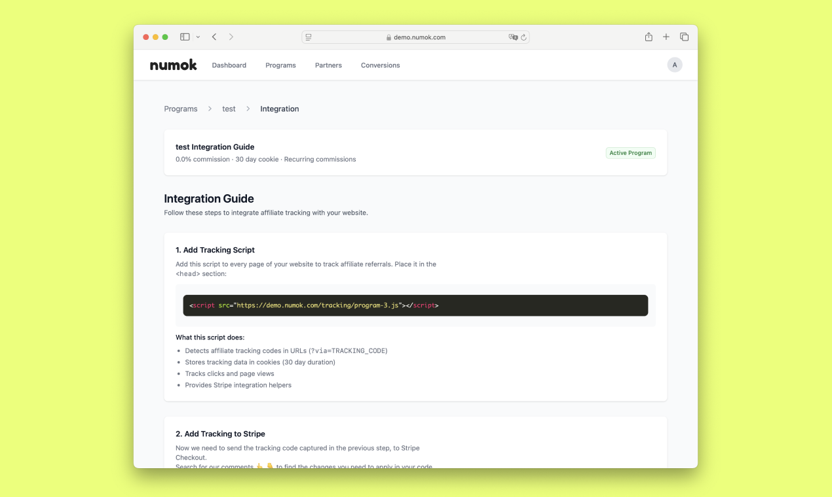832x497 pixels.
Task: Click 'Detects affiliate tracking codes in URLs' bullet
Action: (x=286, y=351)
